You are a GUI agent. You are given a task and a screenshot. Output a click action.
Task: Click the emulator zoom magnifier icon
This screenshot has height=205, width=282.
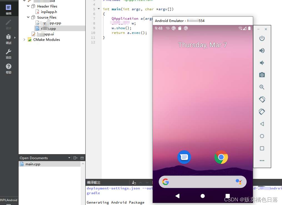262,87
